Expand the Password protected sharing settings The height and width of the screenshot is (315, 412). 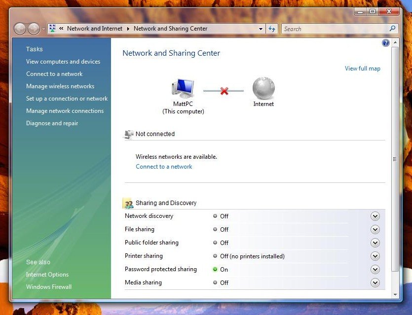click(375, 269)
